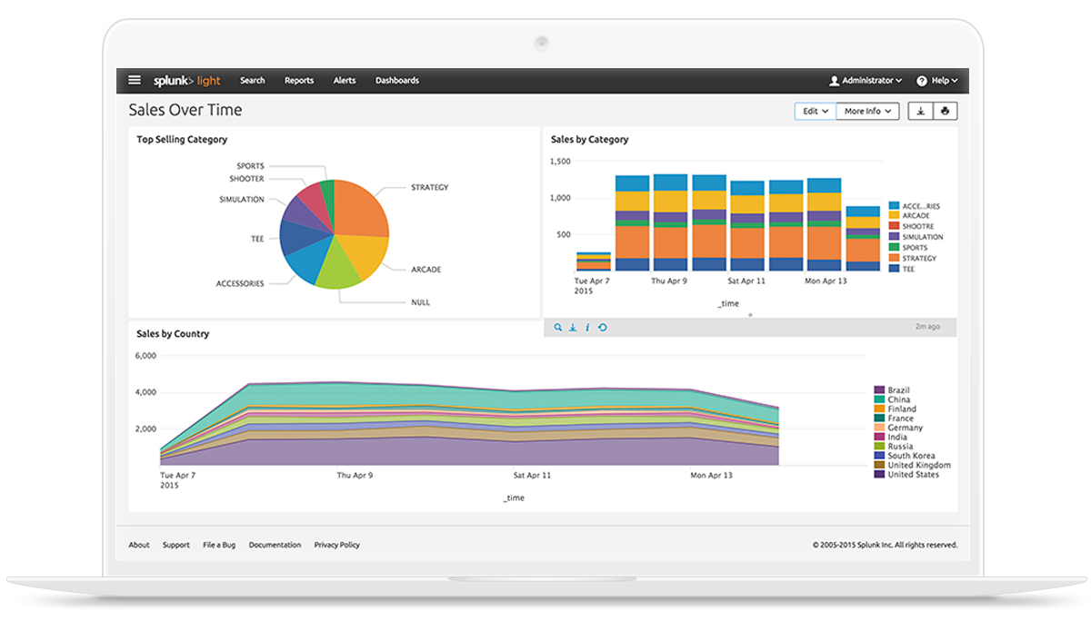Open the navigation hamburger menu
This screenshot has width=1091, height=621.
point(134,80)
